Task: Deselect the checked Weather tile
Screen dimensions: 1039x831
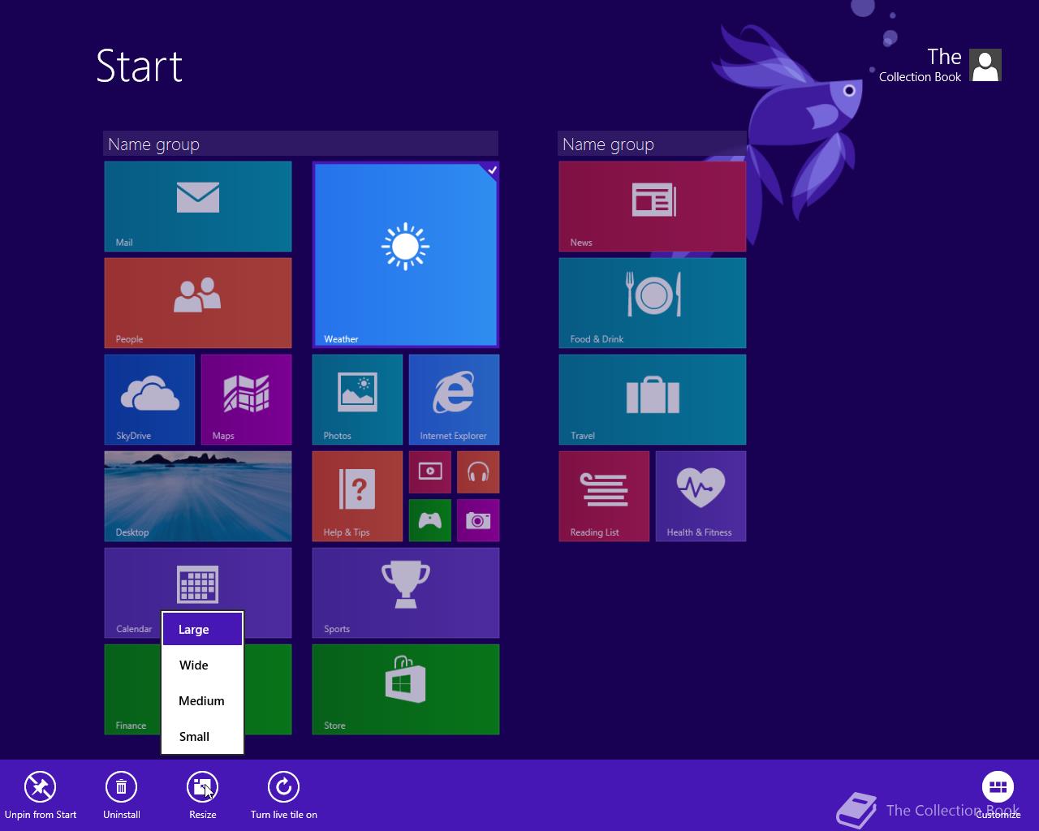Action: pyautogui.click(x=406, y=255)
